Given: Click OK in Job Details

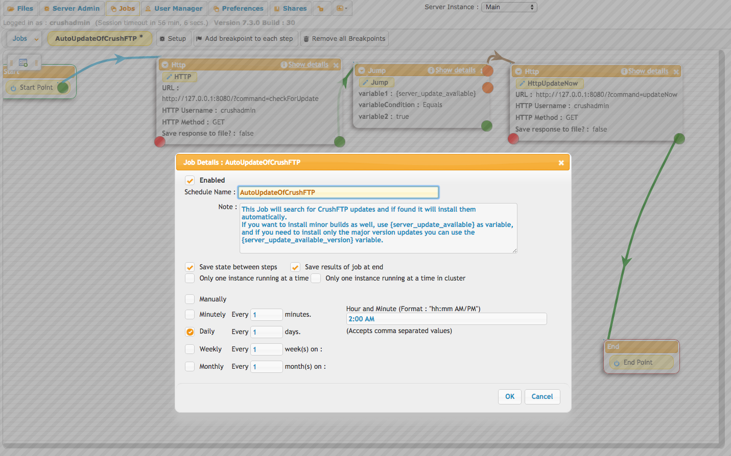Looking at the screenshot, I should click(x=510, y=397).
